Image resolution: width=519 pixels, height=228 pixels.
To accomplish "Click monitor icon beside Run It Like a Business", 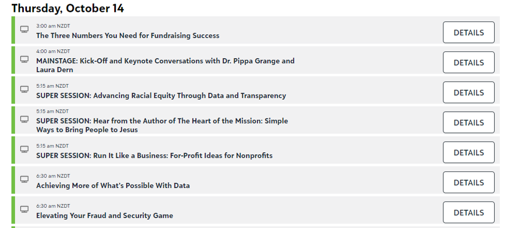I will [24, 149].
